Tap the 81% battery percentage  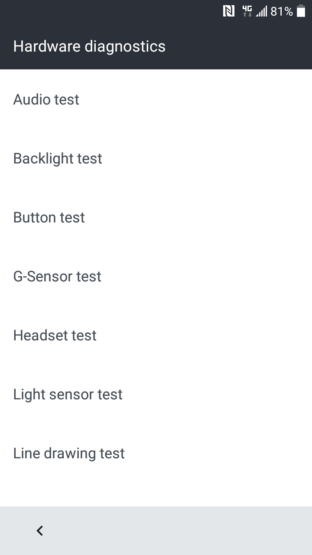[x=282, y=11]
